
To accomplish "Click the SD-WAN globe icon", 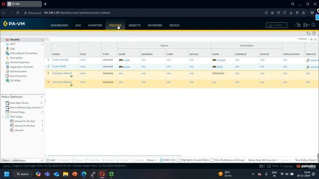I will click(7, 81).
